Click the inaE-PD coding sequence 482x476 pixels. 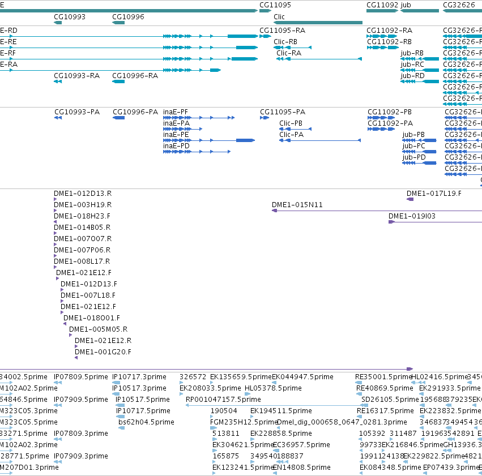(x=197, y=152)
